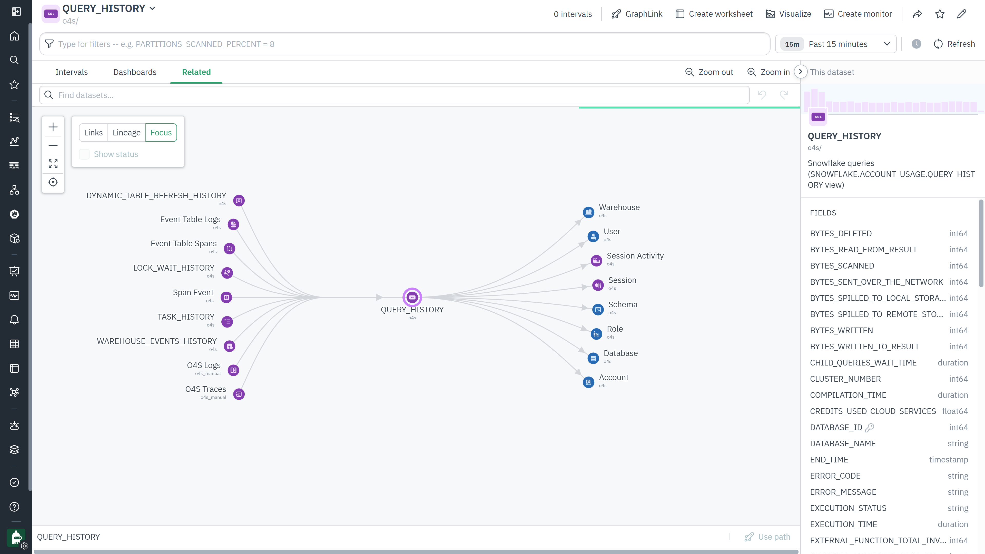Image resolution: width=985 pixels, height=554 pixels.
Task: Switch to the Intervals tab
Action: coord(72,72)
